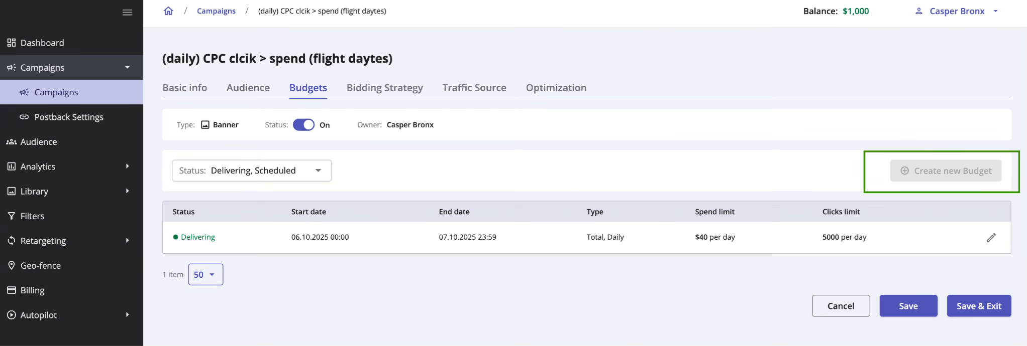The height and width of the screenshot is (346, 1027).
Task: Click the End date column header
Action: coord(454,212)
